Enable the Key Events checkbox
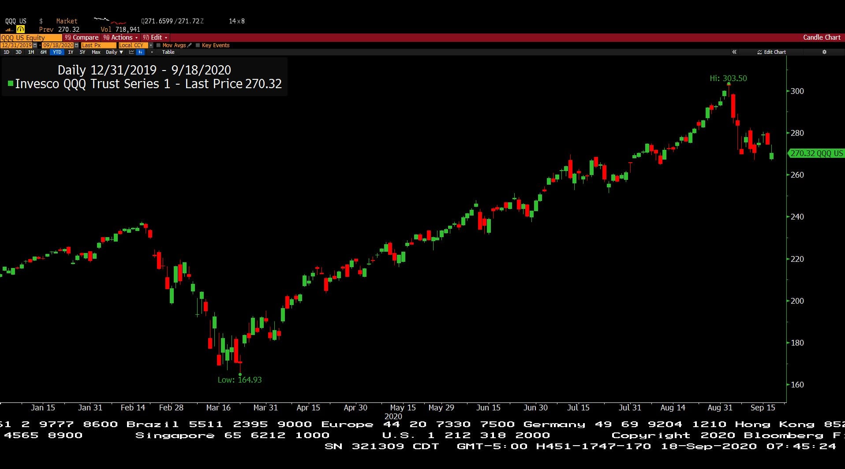Image resolution: width=845 pixels, height=469 pixels. [x=198, y=45]
